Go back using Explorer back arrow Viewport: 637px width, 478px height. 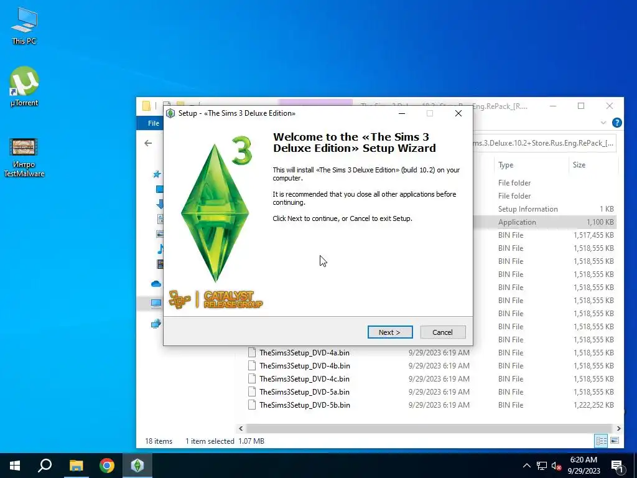[148, 143]
